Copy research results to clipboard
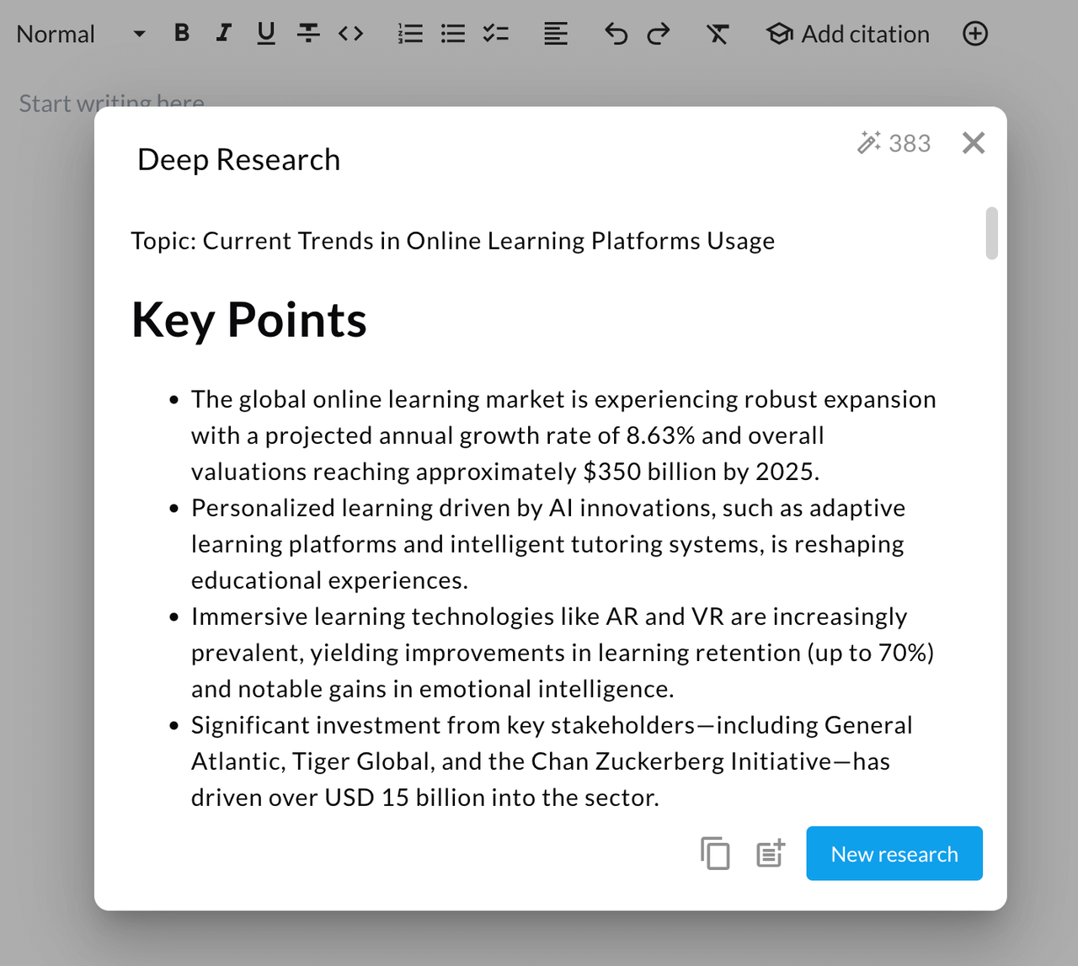 715,853
